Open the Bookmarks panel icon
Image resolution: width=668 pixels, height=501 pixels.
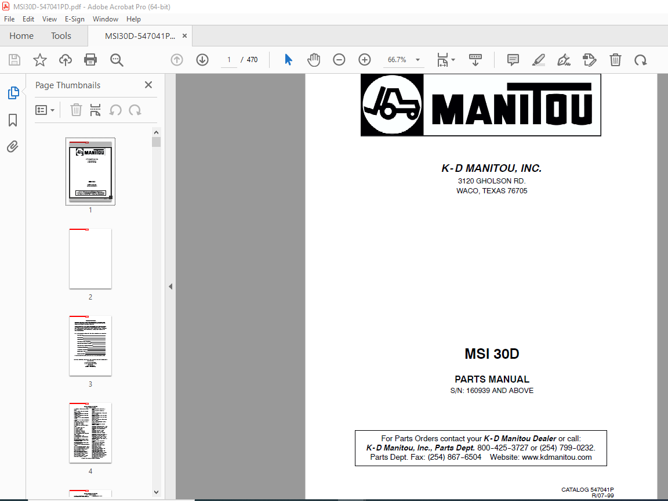[13, 120]
